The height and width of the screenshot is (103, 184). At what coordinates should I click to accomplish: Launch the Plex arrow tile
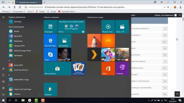point(94,55)
